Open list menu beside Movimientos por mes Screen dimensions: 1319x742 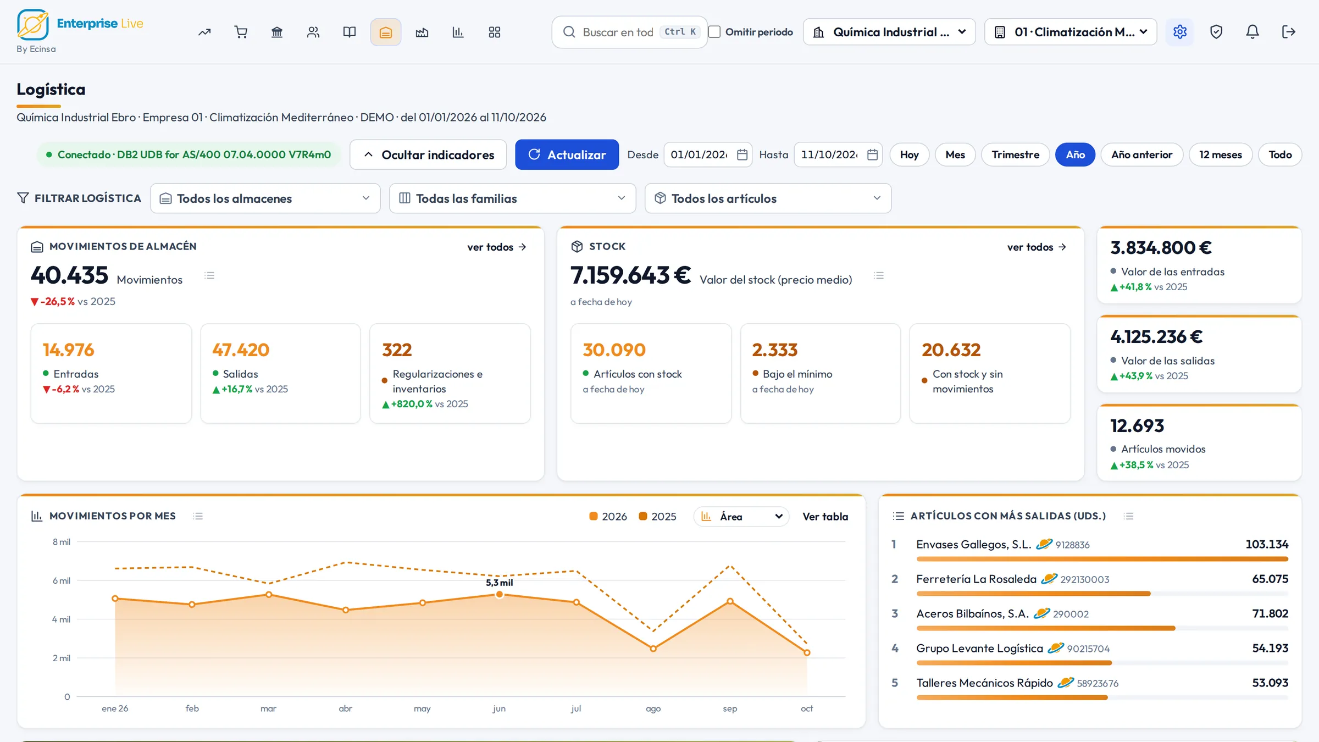coord(198,516)
